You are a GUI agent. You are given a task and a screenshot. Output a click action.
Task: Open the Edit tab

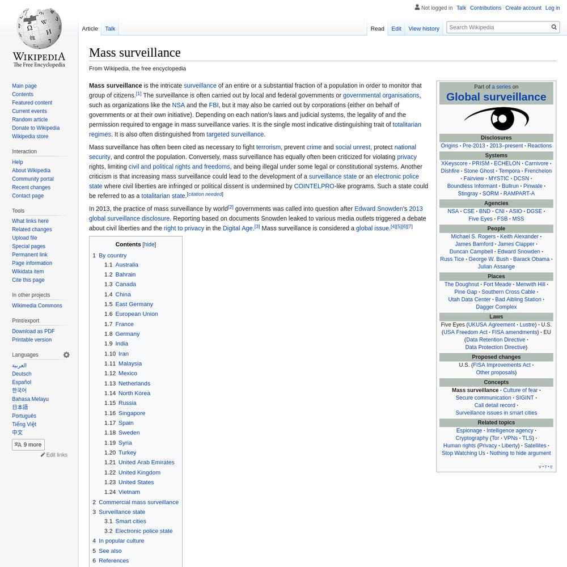point(396,28)
